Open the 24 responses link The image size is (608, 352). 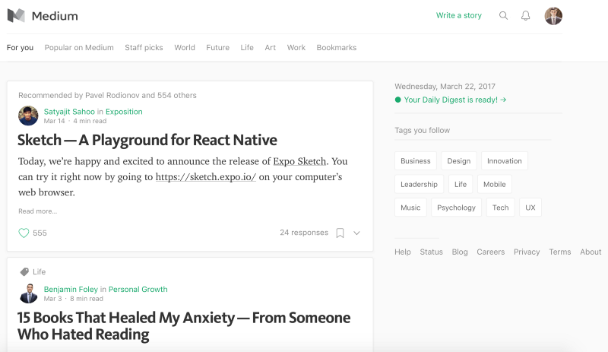coord(304,233)
